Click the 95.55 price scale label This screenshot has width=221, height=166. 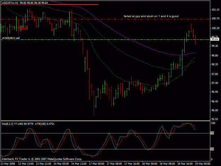click(215, 119)
